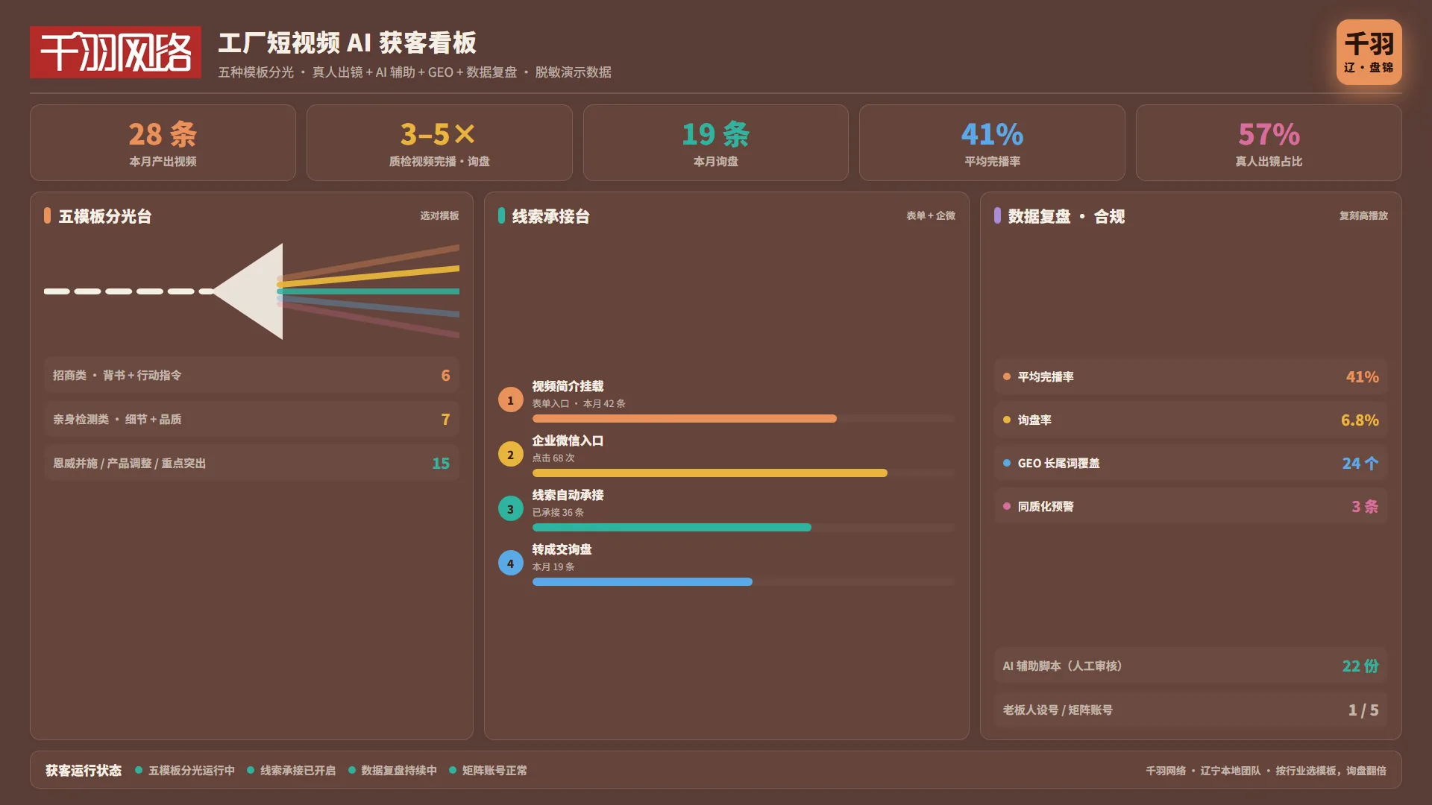Screen dimensions: 1432x805
Task: Click the orange 视频简介挂载 progress bar
Action: click(x=685, y=419)
